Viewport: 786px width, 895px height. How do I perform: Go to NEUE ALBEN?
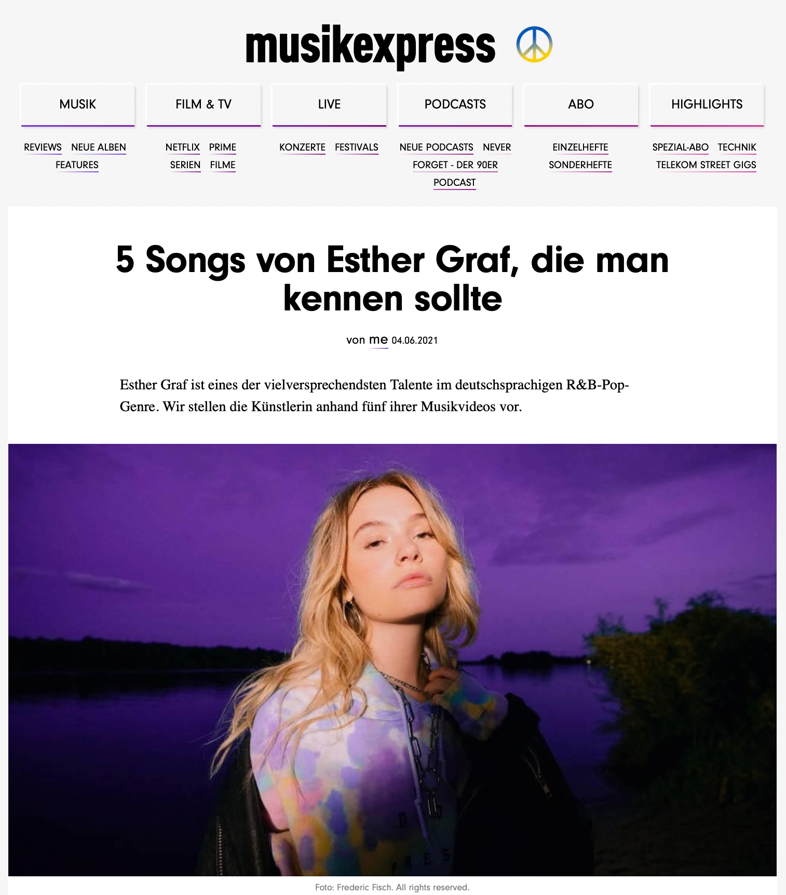pyautogui.click(x=99, y=147)
